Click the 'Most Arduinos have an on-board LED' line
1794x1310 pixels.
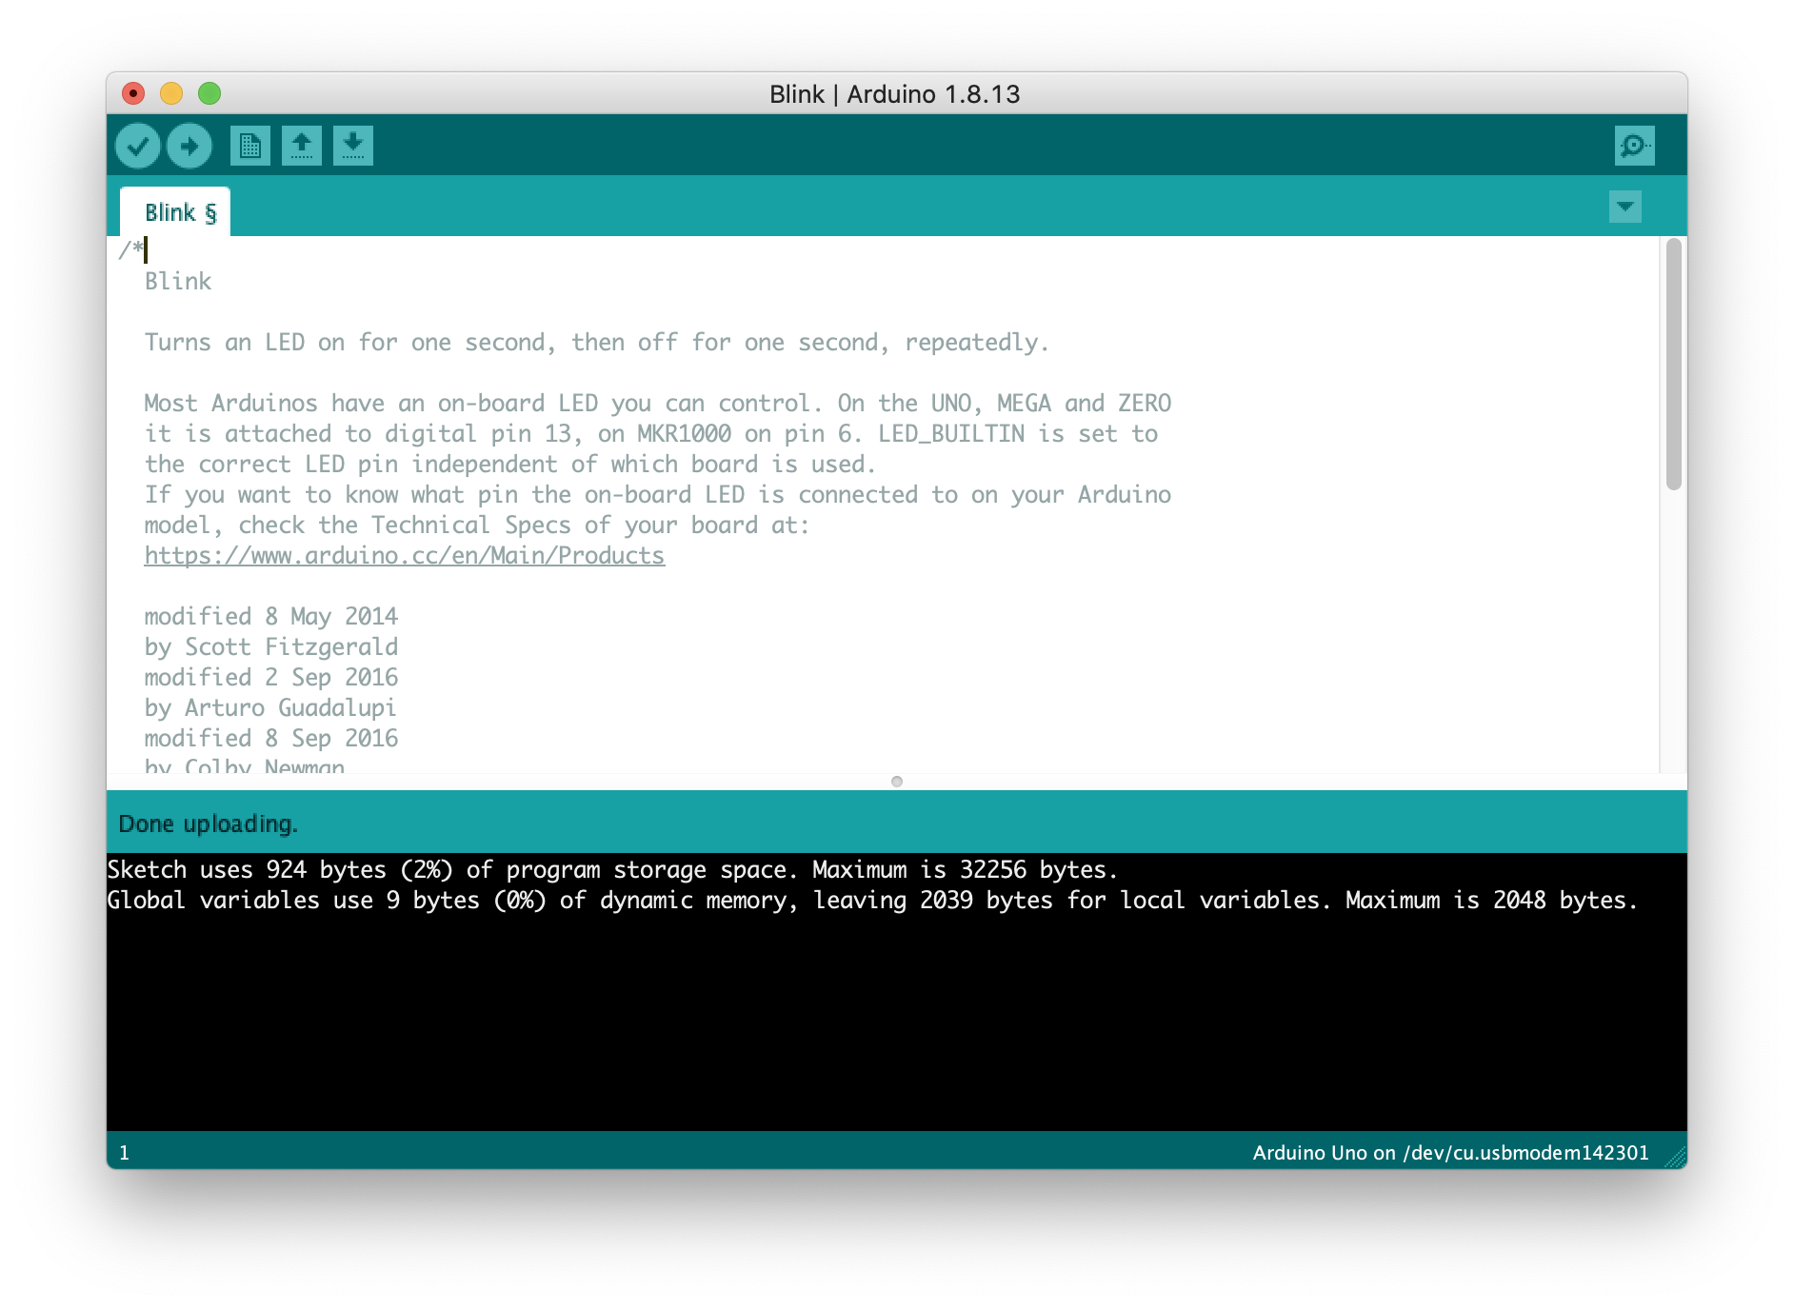[658, 403]
